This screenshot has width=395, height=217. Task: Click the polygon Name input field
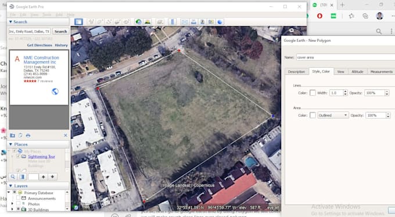coord(346,57)
